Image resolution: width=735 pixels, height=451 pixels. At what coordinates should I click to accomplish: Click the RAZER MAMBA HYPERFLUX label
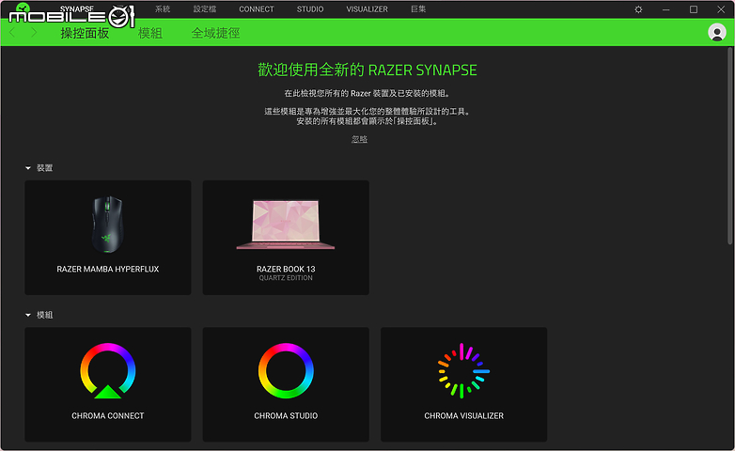click(x=108, y=269)
